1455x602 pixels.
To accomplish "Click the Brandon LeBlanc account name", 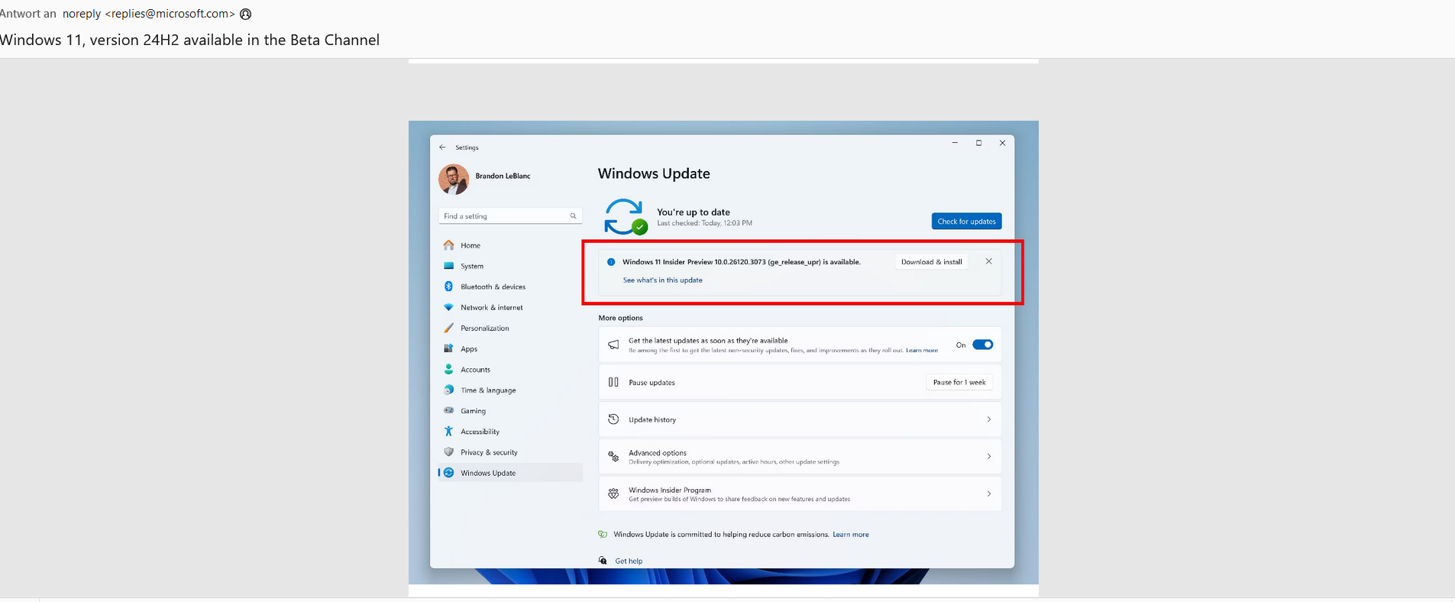I will [x=503, y=176].
